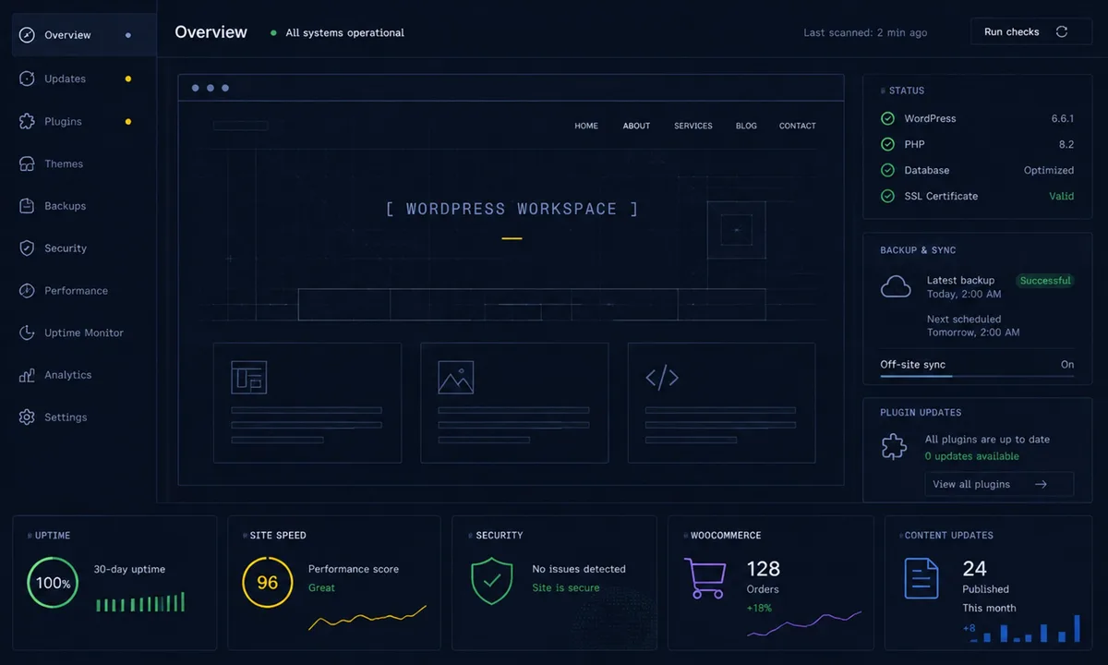
Task: Click CONTACT in the site preview nav
Action: [798, 126]
